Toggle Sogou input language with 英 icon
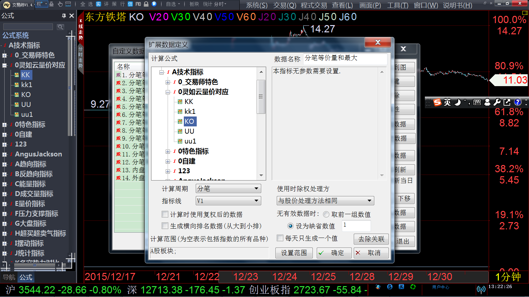The width and height of the screenshot is (529, 297). (447, 102)
